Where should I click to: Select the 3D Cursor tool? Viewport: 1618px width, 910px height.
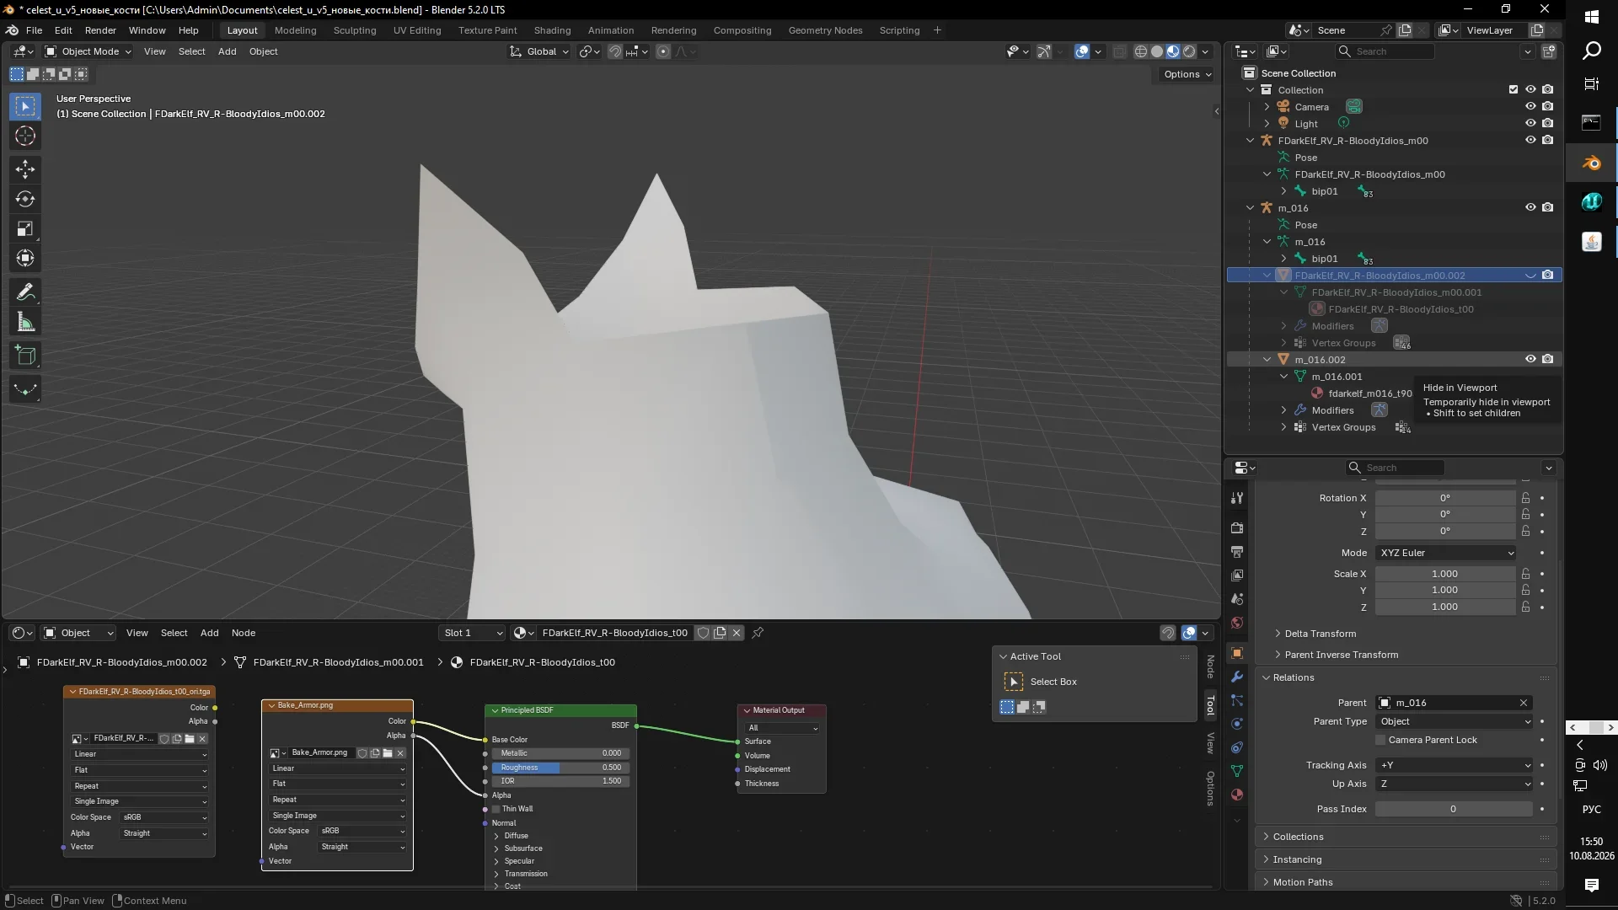(25, 136)
